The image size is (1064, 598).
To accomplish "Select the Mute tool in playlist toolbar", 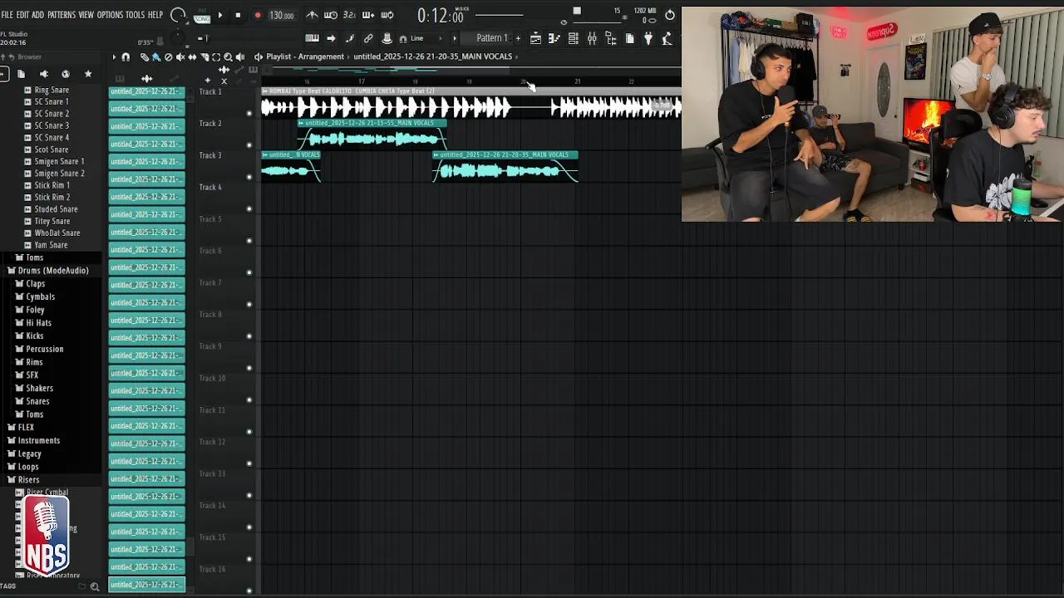I will pyautogui.click(x=180, y=56).
